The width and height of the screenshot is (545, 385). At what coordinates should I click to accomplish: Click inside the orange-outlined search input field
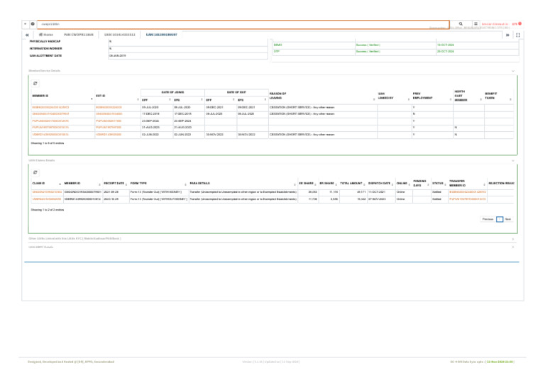point(243,24)
